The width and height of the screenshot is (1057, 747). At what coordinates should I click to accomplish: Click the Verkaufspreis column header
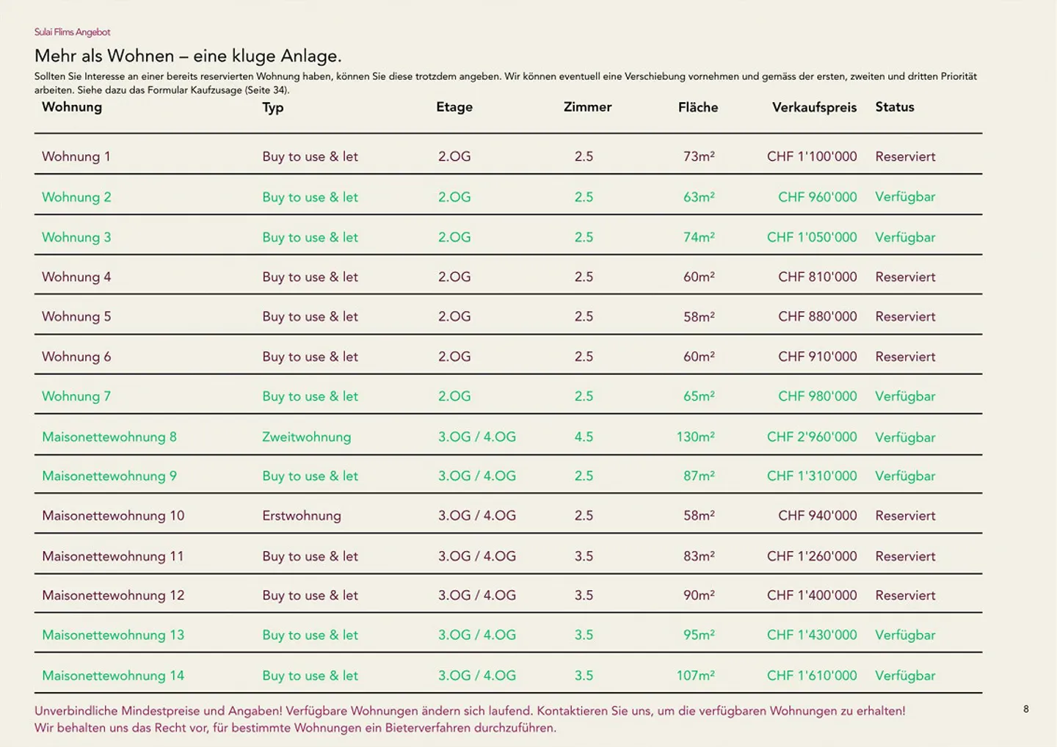(x=814, y=107)
